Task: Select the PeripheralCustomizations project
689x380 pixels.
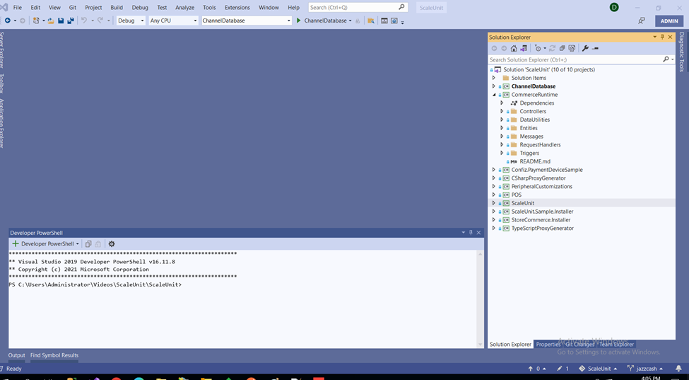Action: click(x=542, y=187)
